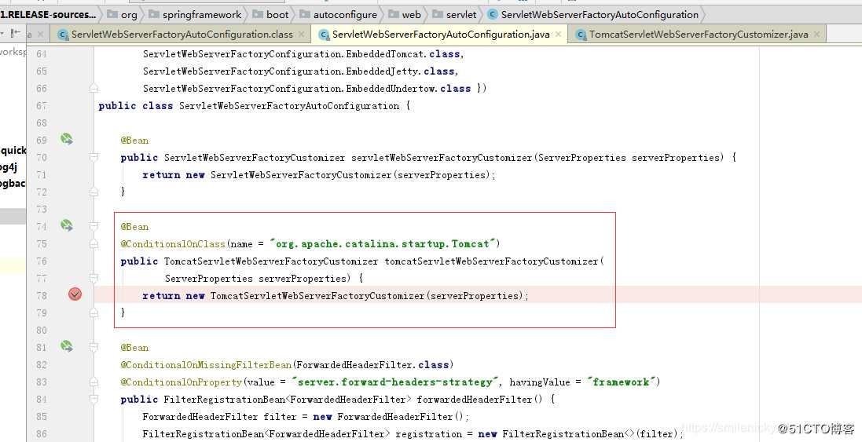
Task: Select the ServletWebServerFactoryAutoConfiguration.java tab
Action: pyautogui.click(x=441, y=35)
